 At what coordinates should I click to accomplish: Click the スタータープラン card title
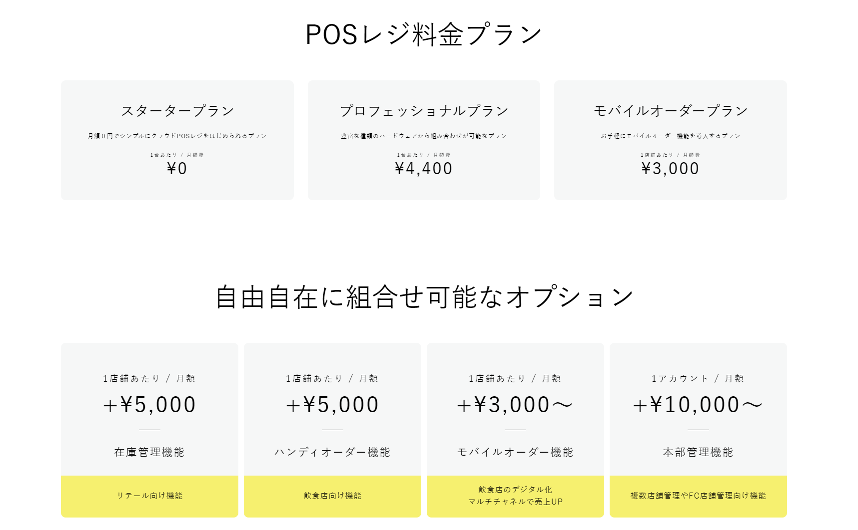click(x=177, y=111)
